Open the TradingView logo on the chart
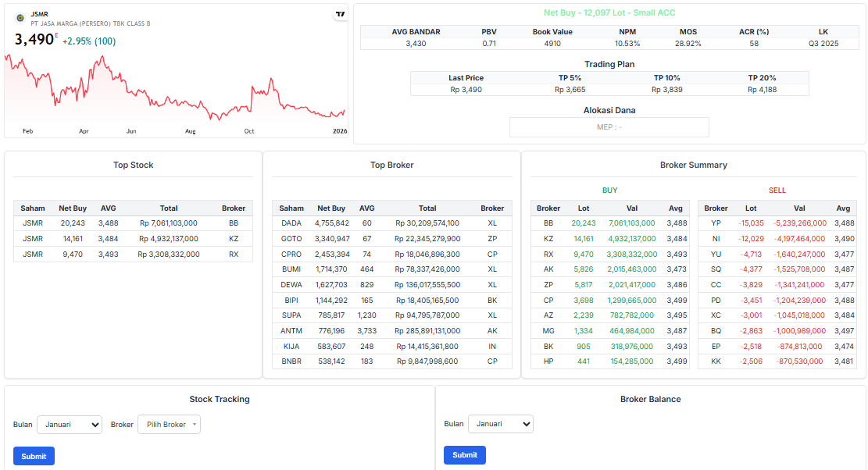 (339, 14)
